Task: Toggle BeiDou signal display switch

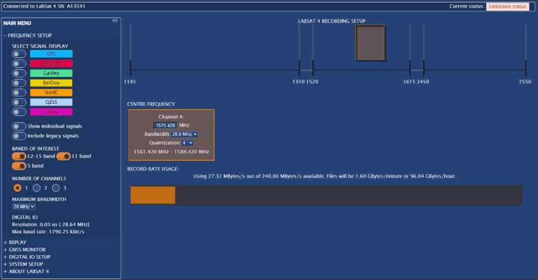Action: pos(19,83)
